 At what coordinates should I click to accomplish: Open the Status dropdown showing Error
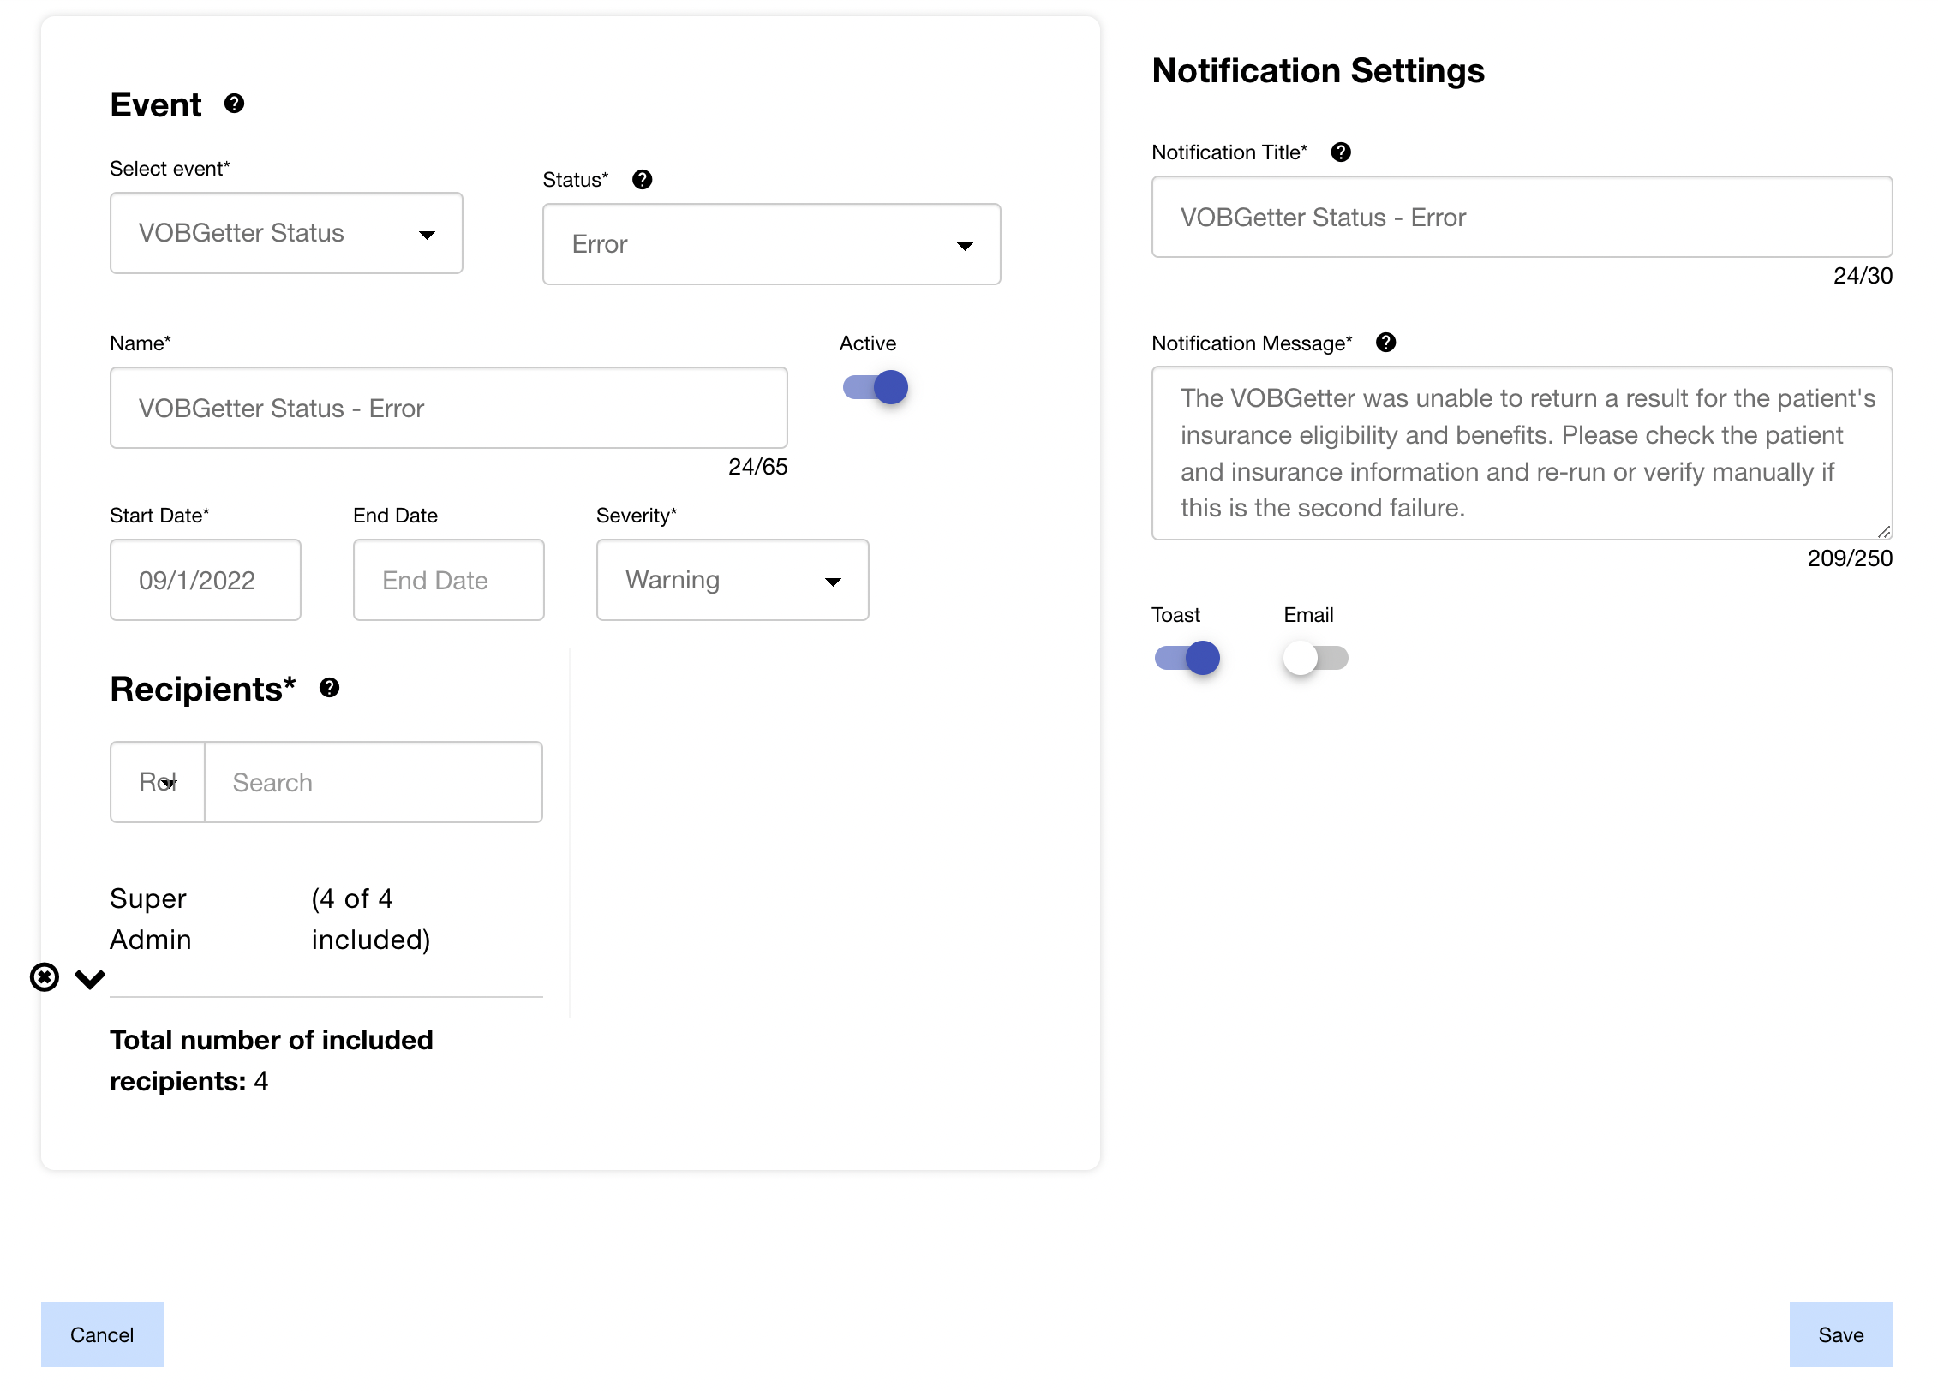[x=771, y=244]
